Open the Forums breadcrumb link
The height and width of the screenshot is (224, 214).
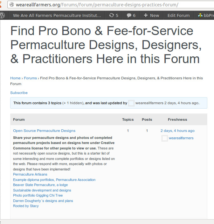pos(30,78)
